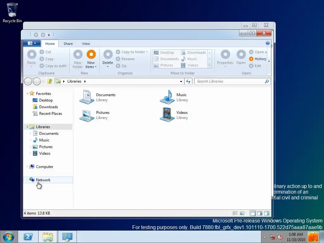This screenshot has height=243, width=324.
Task: Open the Recycle Bin desktop icon
Action: tap(12, 13)
